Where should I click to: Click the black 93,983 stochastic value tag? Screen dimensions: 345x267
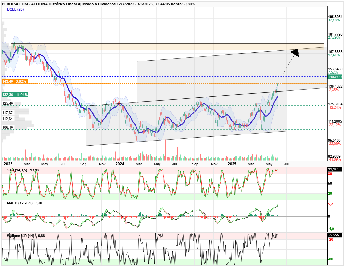tap(335, 169)
